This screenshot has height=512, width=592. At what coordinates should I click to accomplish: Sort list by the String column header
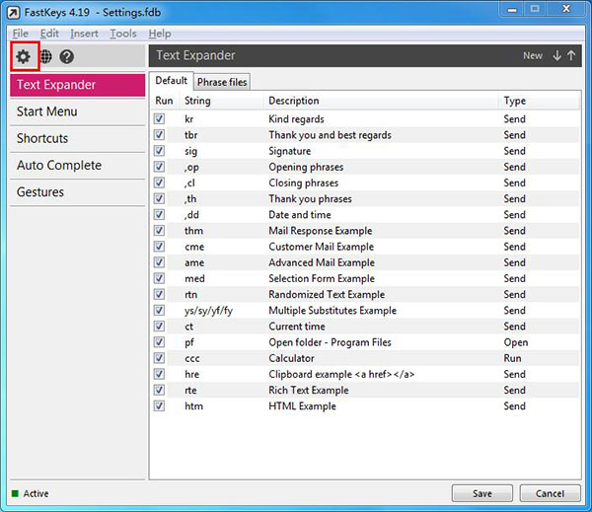click(197, 101)
